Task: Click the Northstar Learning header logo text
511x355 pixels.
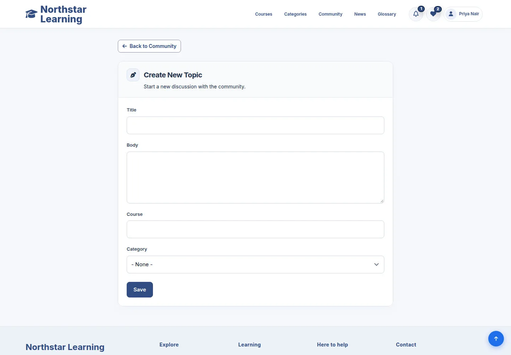Action: [x=63, y=14]
